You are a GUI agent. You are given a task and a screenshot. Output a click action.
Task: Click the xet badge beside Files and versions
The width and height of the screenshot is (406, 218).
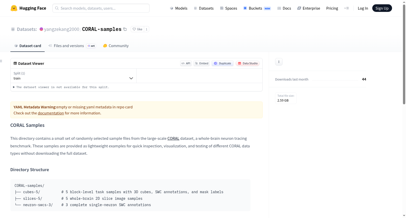tap(91, 46)
